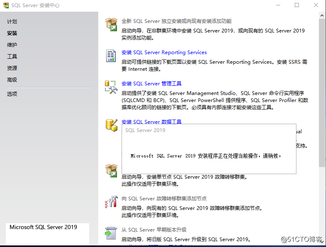Image resolution: width=326 pixels, height=247 pixels.
Task: Click the data tools cylinder icon
Action: pyautogui.click(x=112, y=125)
